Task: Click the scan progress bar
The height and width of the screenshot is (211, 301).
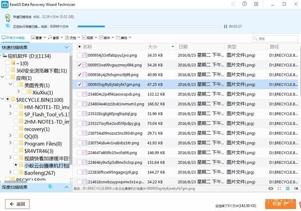Action: [150, 26]
